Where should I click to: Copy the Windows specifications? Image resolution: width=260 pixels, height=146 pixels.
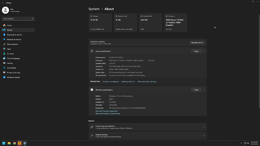tap(196, 90)
